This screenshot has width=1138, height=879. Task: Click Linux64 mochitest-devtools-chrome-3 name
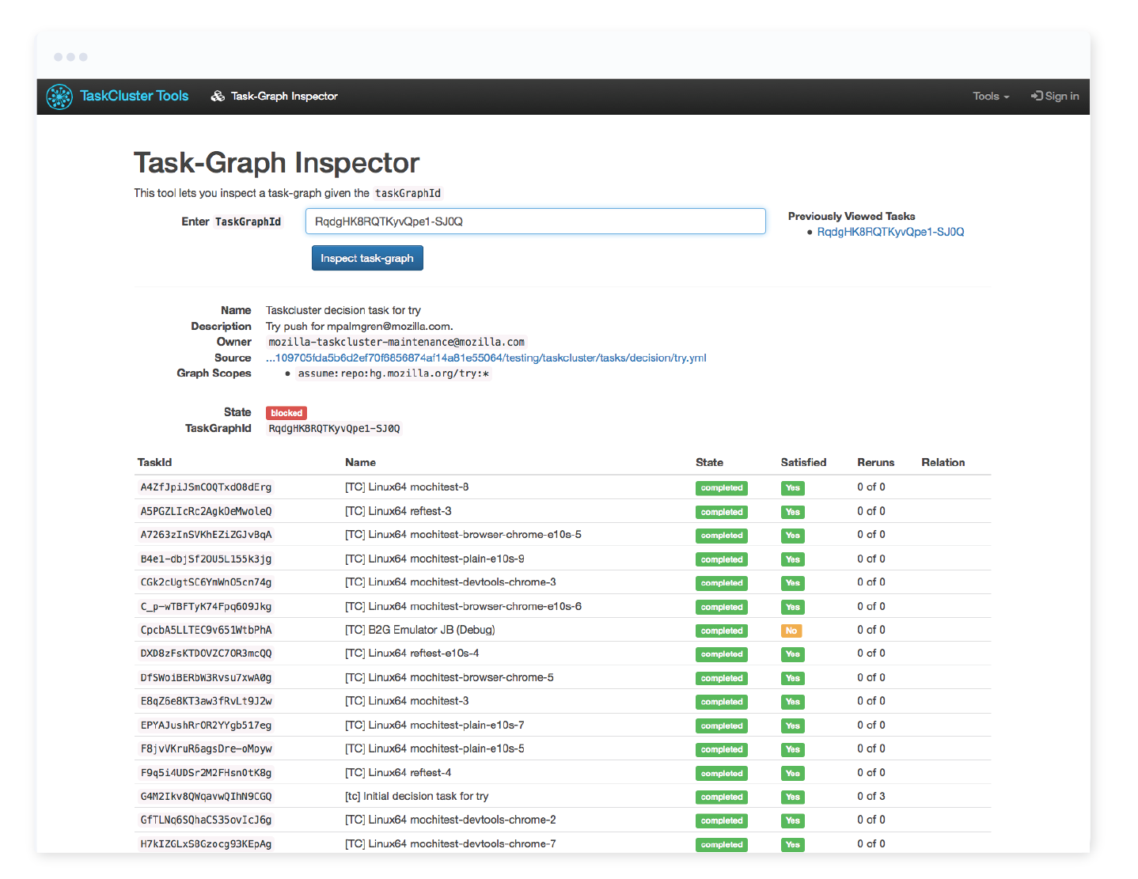pos(450,582)
